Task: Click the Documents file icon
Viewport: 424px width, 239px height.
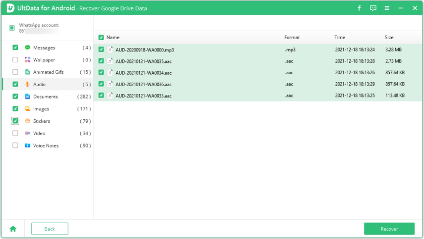Action: (x=27, y=96)
